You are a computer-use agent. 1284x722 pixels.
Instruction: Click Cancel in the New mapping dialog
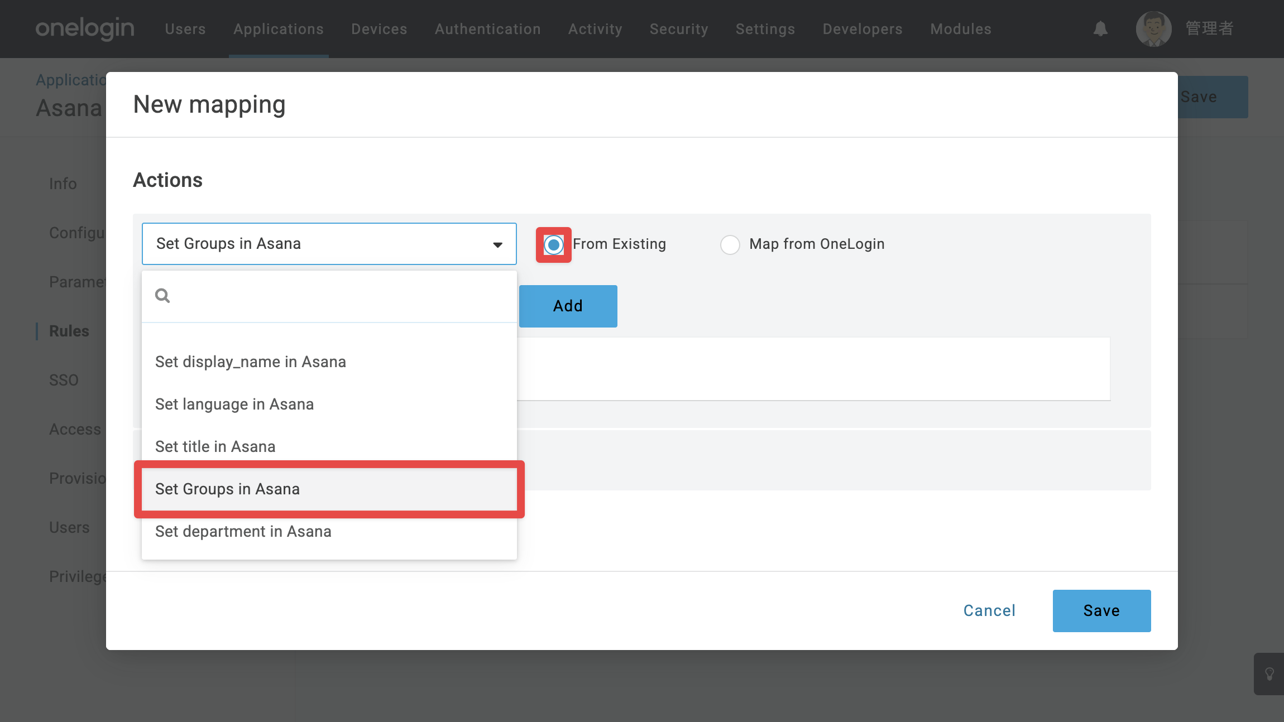pos(989,610)
